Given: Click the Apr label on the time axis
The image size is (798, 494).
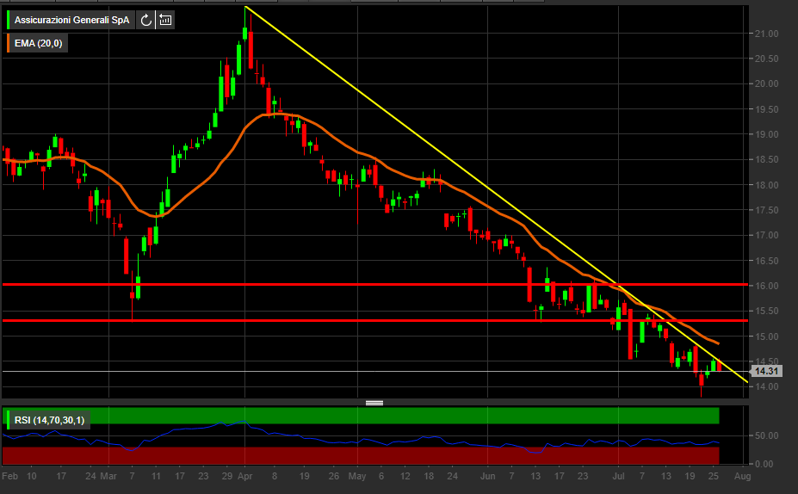Looking at the screenshot, I should (245, 475).
